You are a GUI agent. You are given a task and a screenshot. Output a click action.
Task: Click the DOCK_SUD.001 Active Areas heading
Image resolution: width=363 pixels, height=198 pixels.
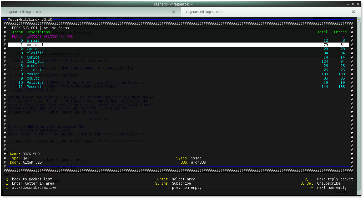41,28
